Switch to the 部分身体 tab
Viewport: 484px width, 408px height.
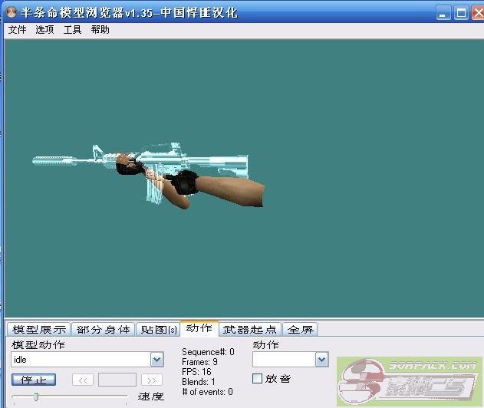(104, 329)
